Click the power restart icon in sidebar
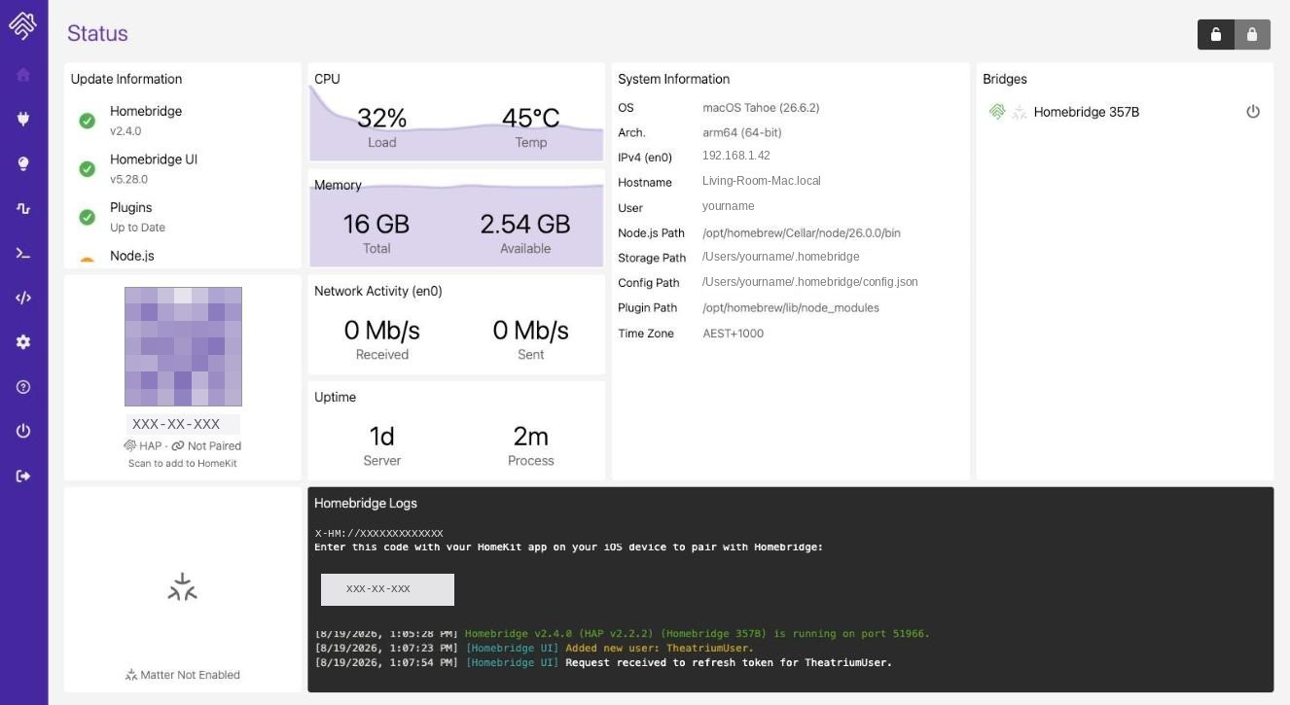1290x705 pixels. (x=23, y=431)
